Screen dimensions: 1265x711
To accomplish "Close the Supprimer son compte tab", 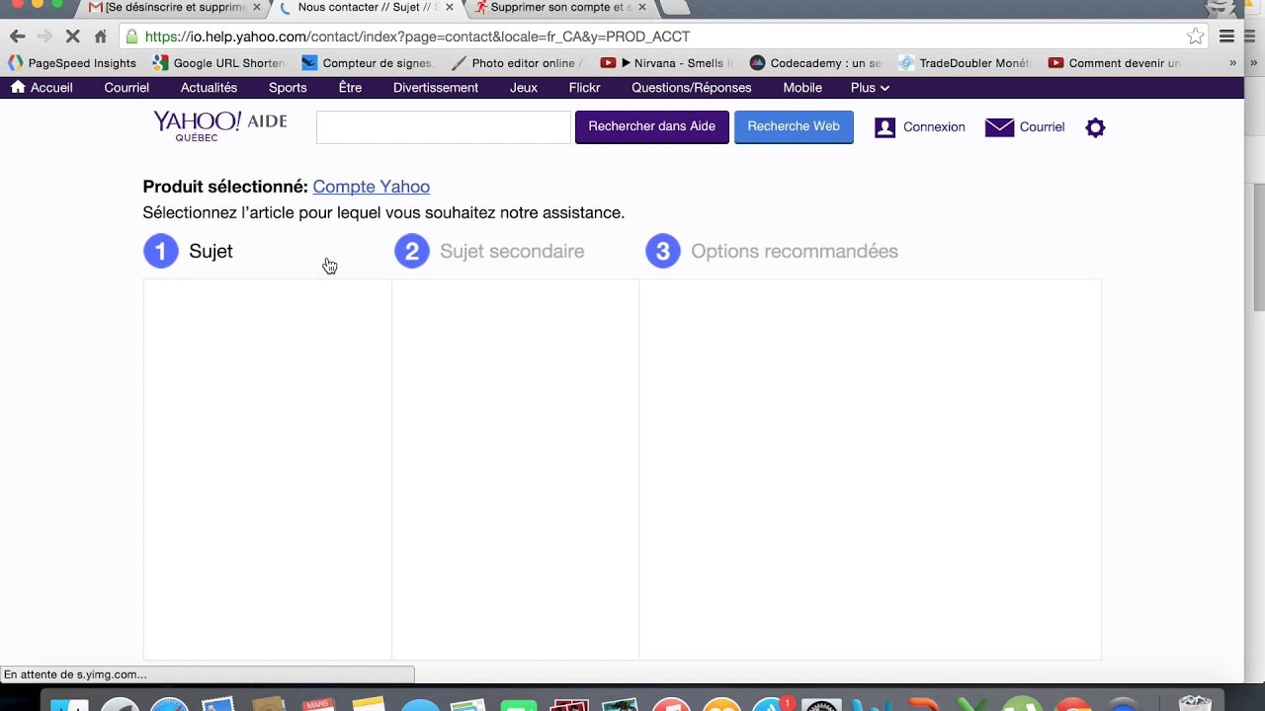I will (641, 8).
